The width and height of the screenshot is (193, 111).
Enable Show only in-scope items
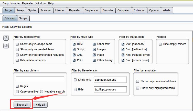pyautogui.click(x=17, y=44)
